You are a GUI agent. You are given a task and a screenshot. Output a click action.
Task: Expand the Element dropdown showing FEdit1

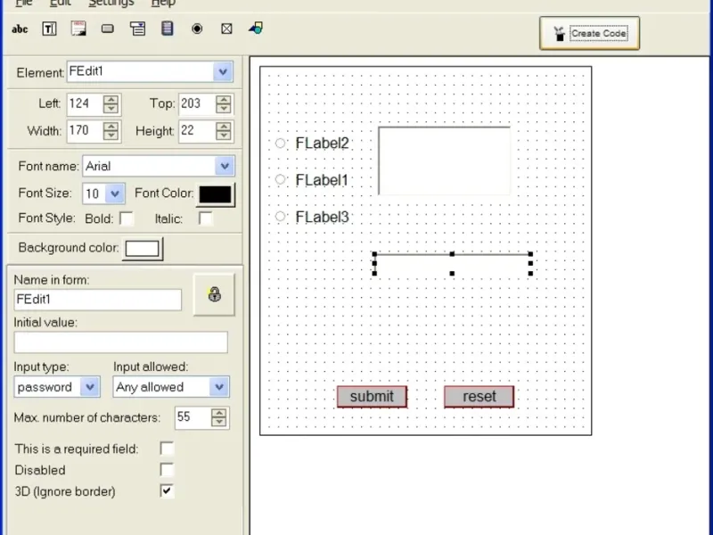click(223, 72)
